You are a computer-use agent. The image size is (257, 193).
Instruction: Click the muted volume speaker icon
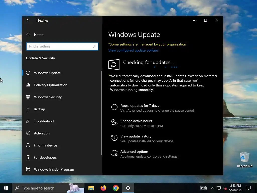(x=225, y=188)
